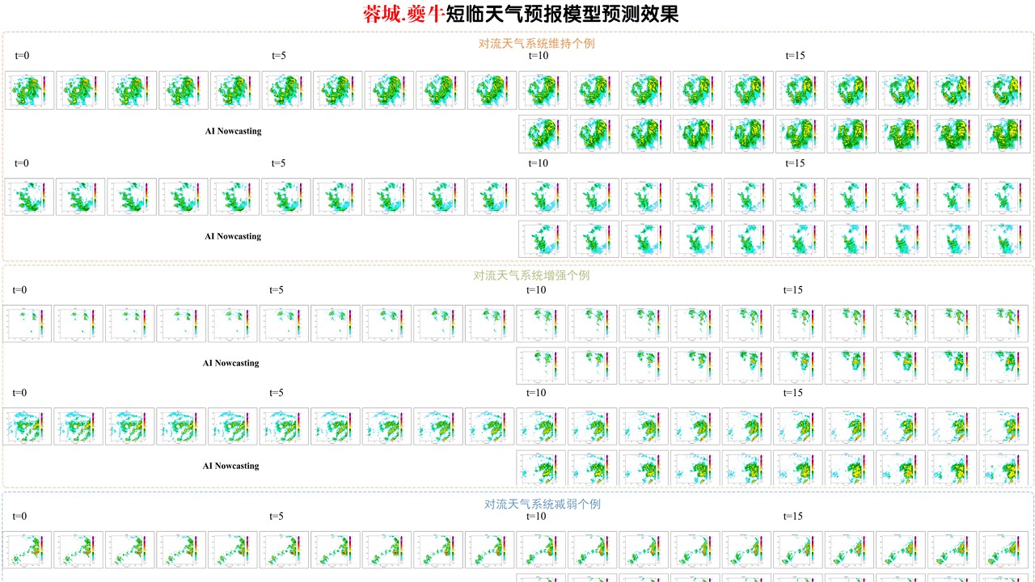Open the t=15 observed radar image, second 维持 case

[x=800, y=196]
